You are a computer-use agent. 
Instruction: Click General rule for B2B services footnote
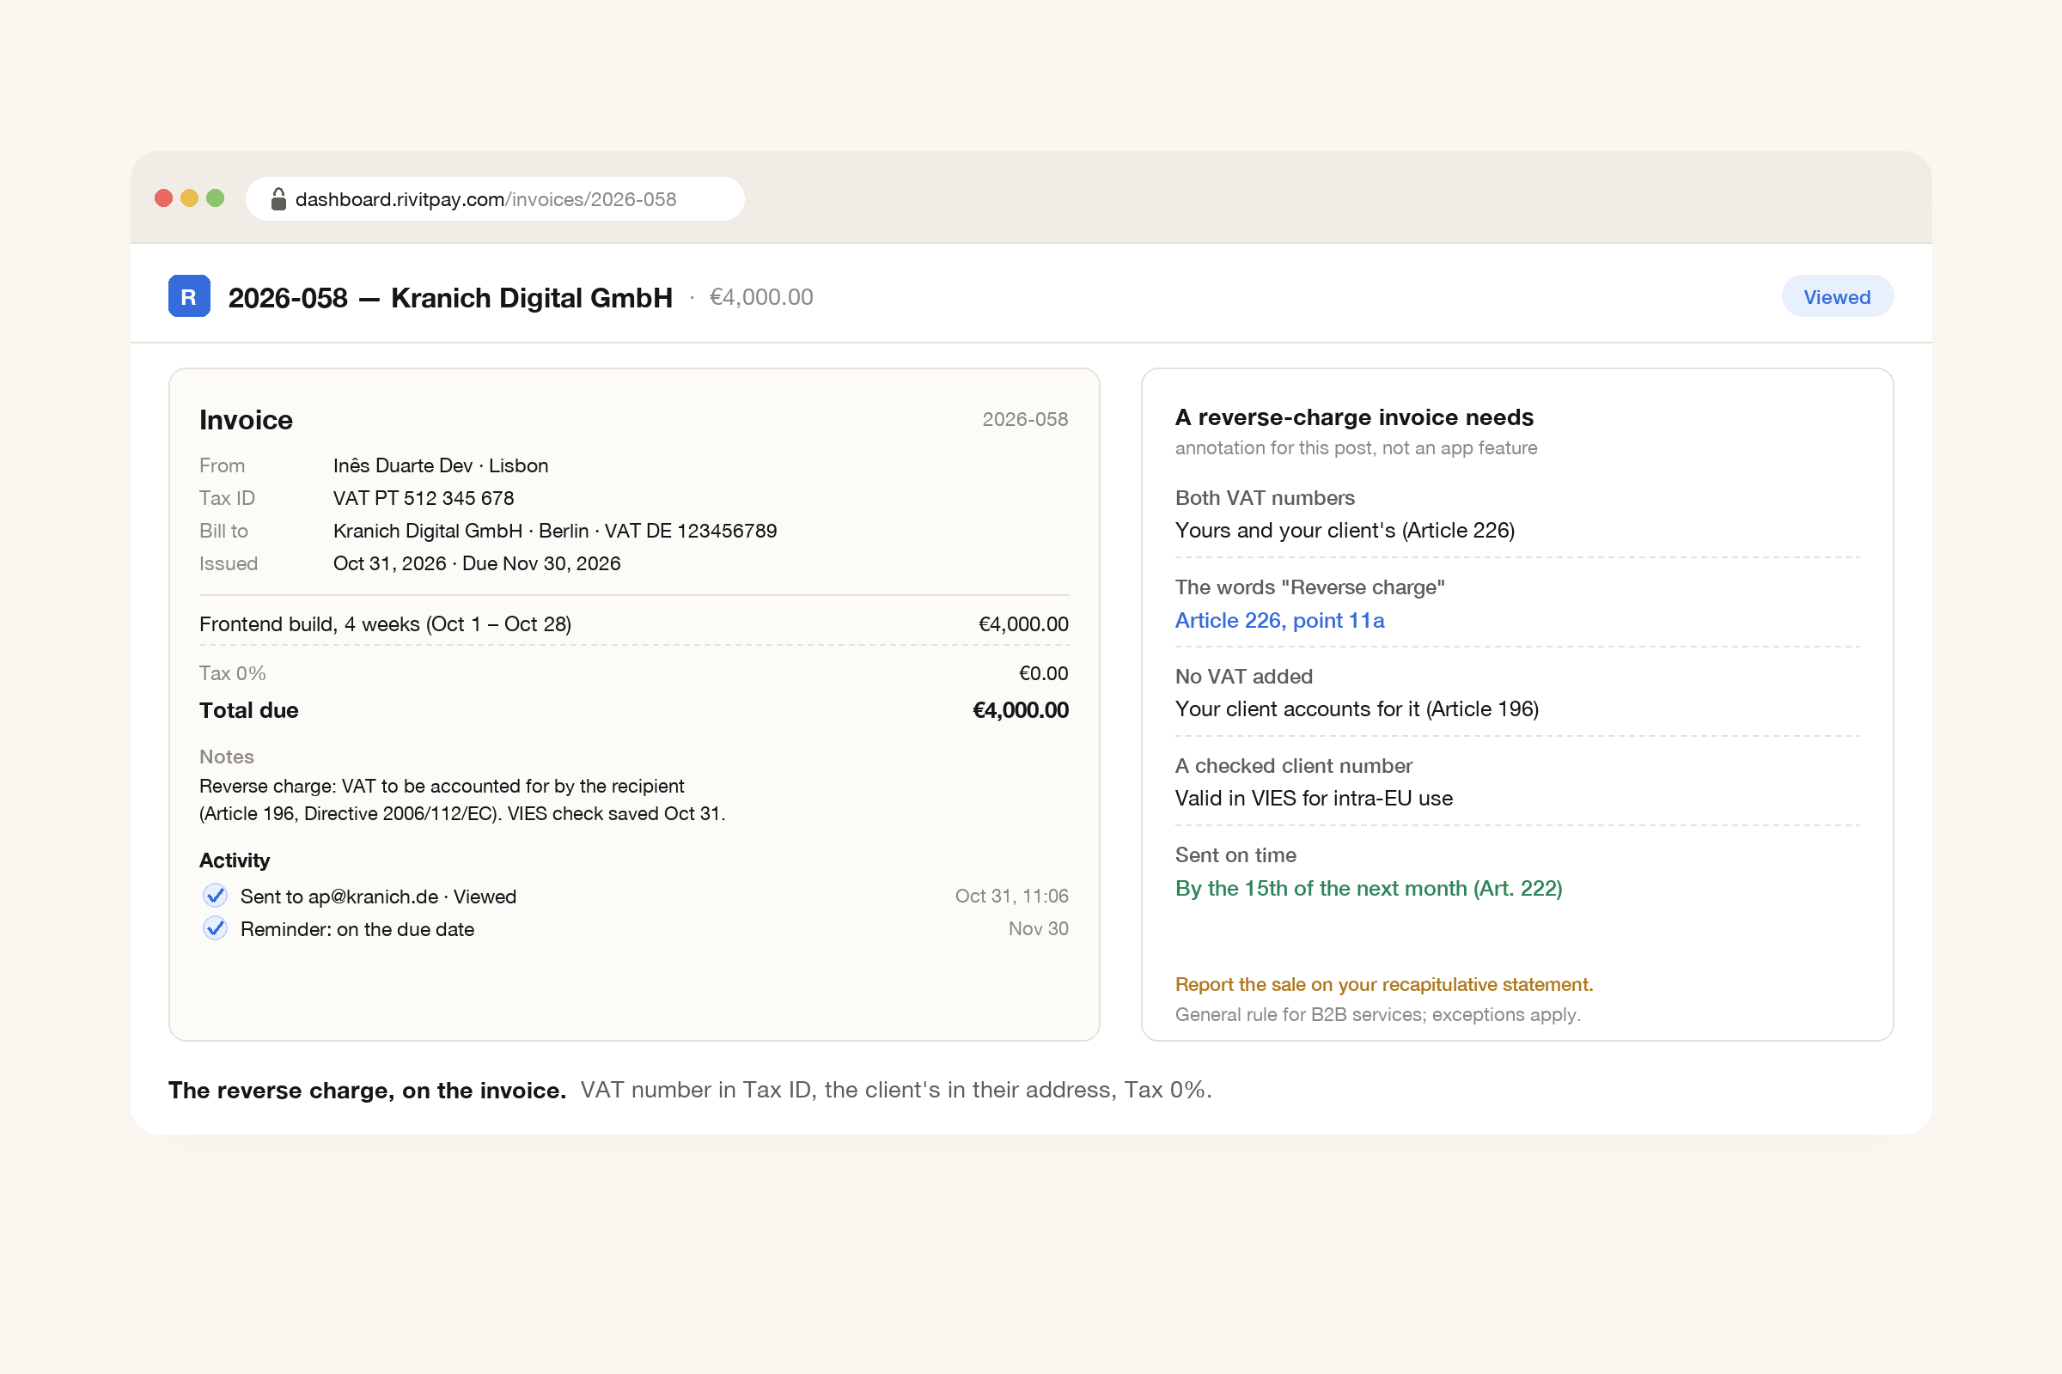(x=1378, y=1014)
